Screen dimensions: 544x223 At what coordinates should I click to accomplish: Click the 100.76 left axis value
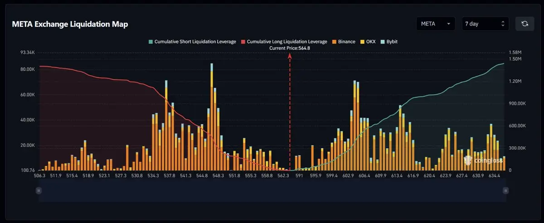[28, 170]
